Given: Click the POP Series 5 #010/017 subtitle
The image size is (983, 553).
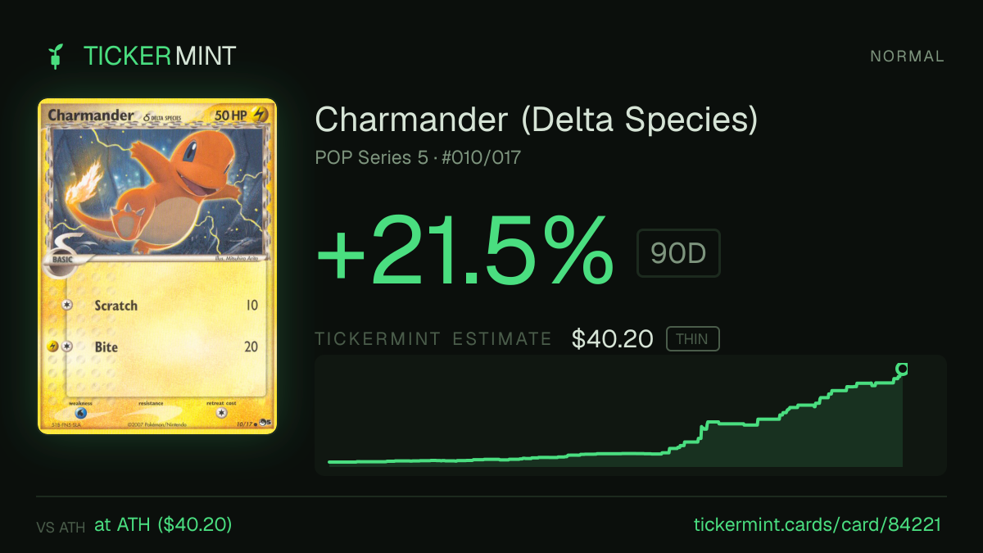Looking at the screenshot, I should tap(418, 157).
